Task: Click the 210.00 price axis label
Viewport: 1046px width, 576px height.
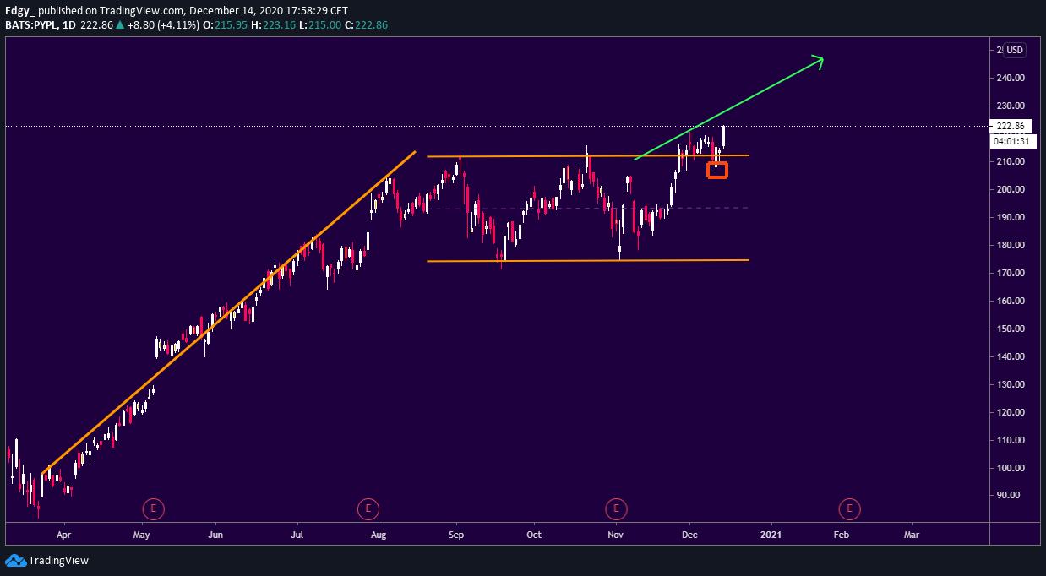Action: (x=1011, y=161)
